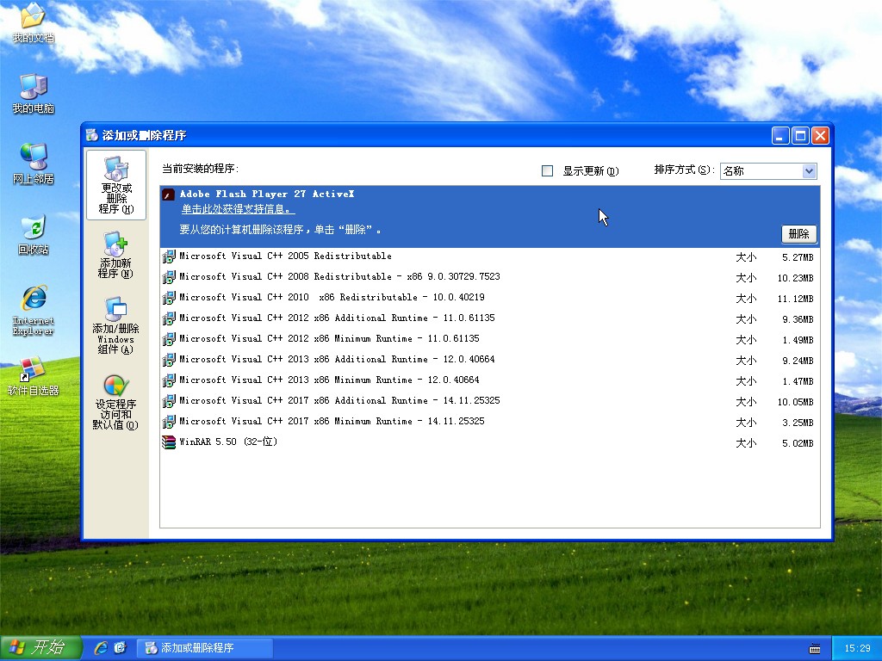This screenshot has width=882, height=661.
Task: Select Visual C++ 2013 Minimum Runtime 12.0.40664
Action: click(x=489, y=380)
